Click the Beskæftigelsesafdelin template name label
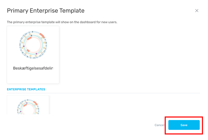Image resolution: width=208 pixels, height=140 pixels. point(33,68)
